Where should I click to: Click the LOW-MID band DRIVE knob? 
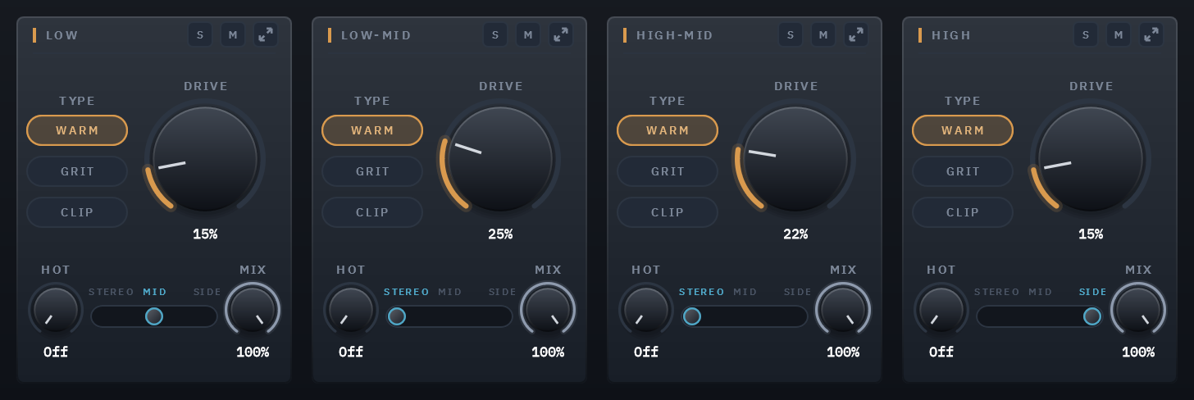[x=500, y=159]
